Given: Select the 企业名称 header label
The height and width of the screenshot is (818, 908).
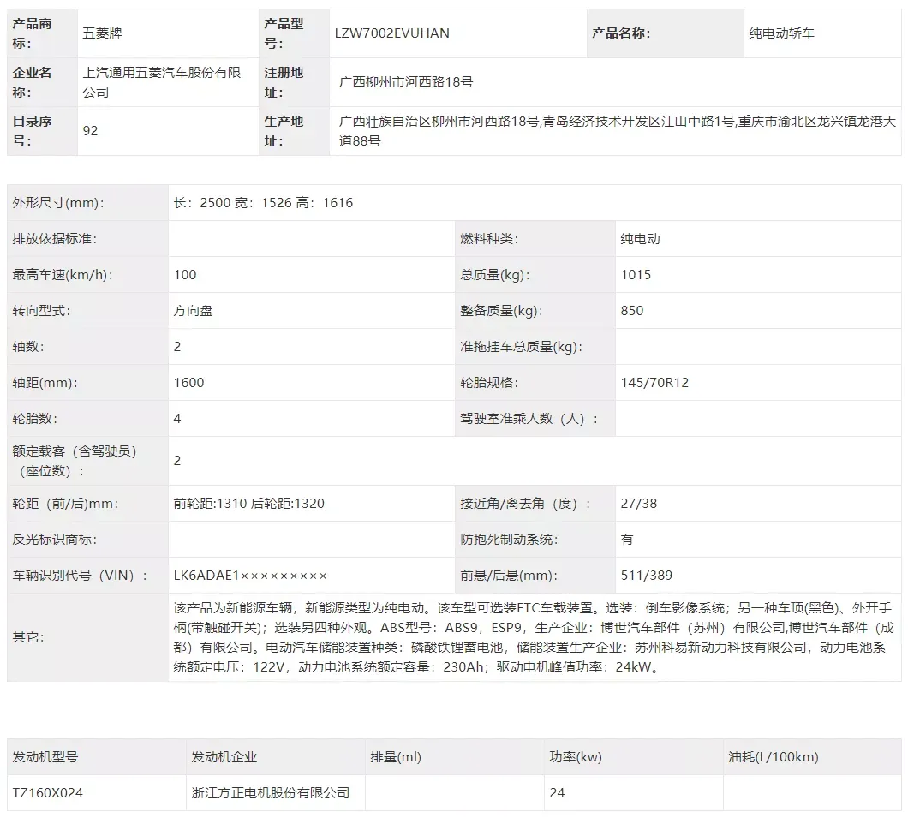Looking at the screenshot, I should [x=32, y=82].
